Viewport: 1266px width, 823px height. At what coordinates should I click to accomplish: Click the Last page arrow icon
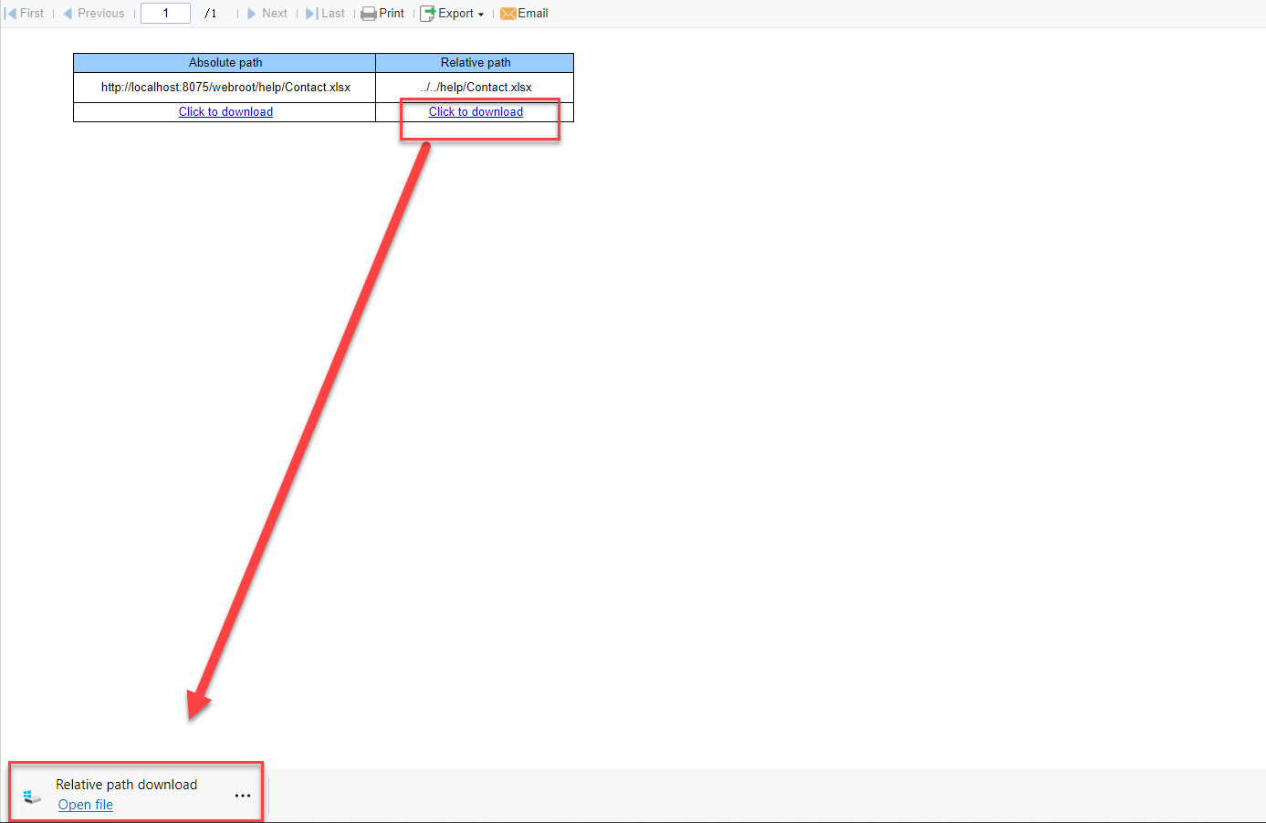pos(311,13)
